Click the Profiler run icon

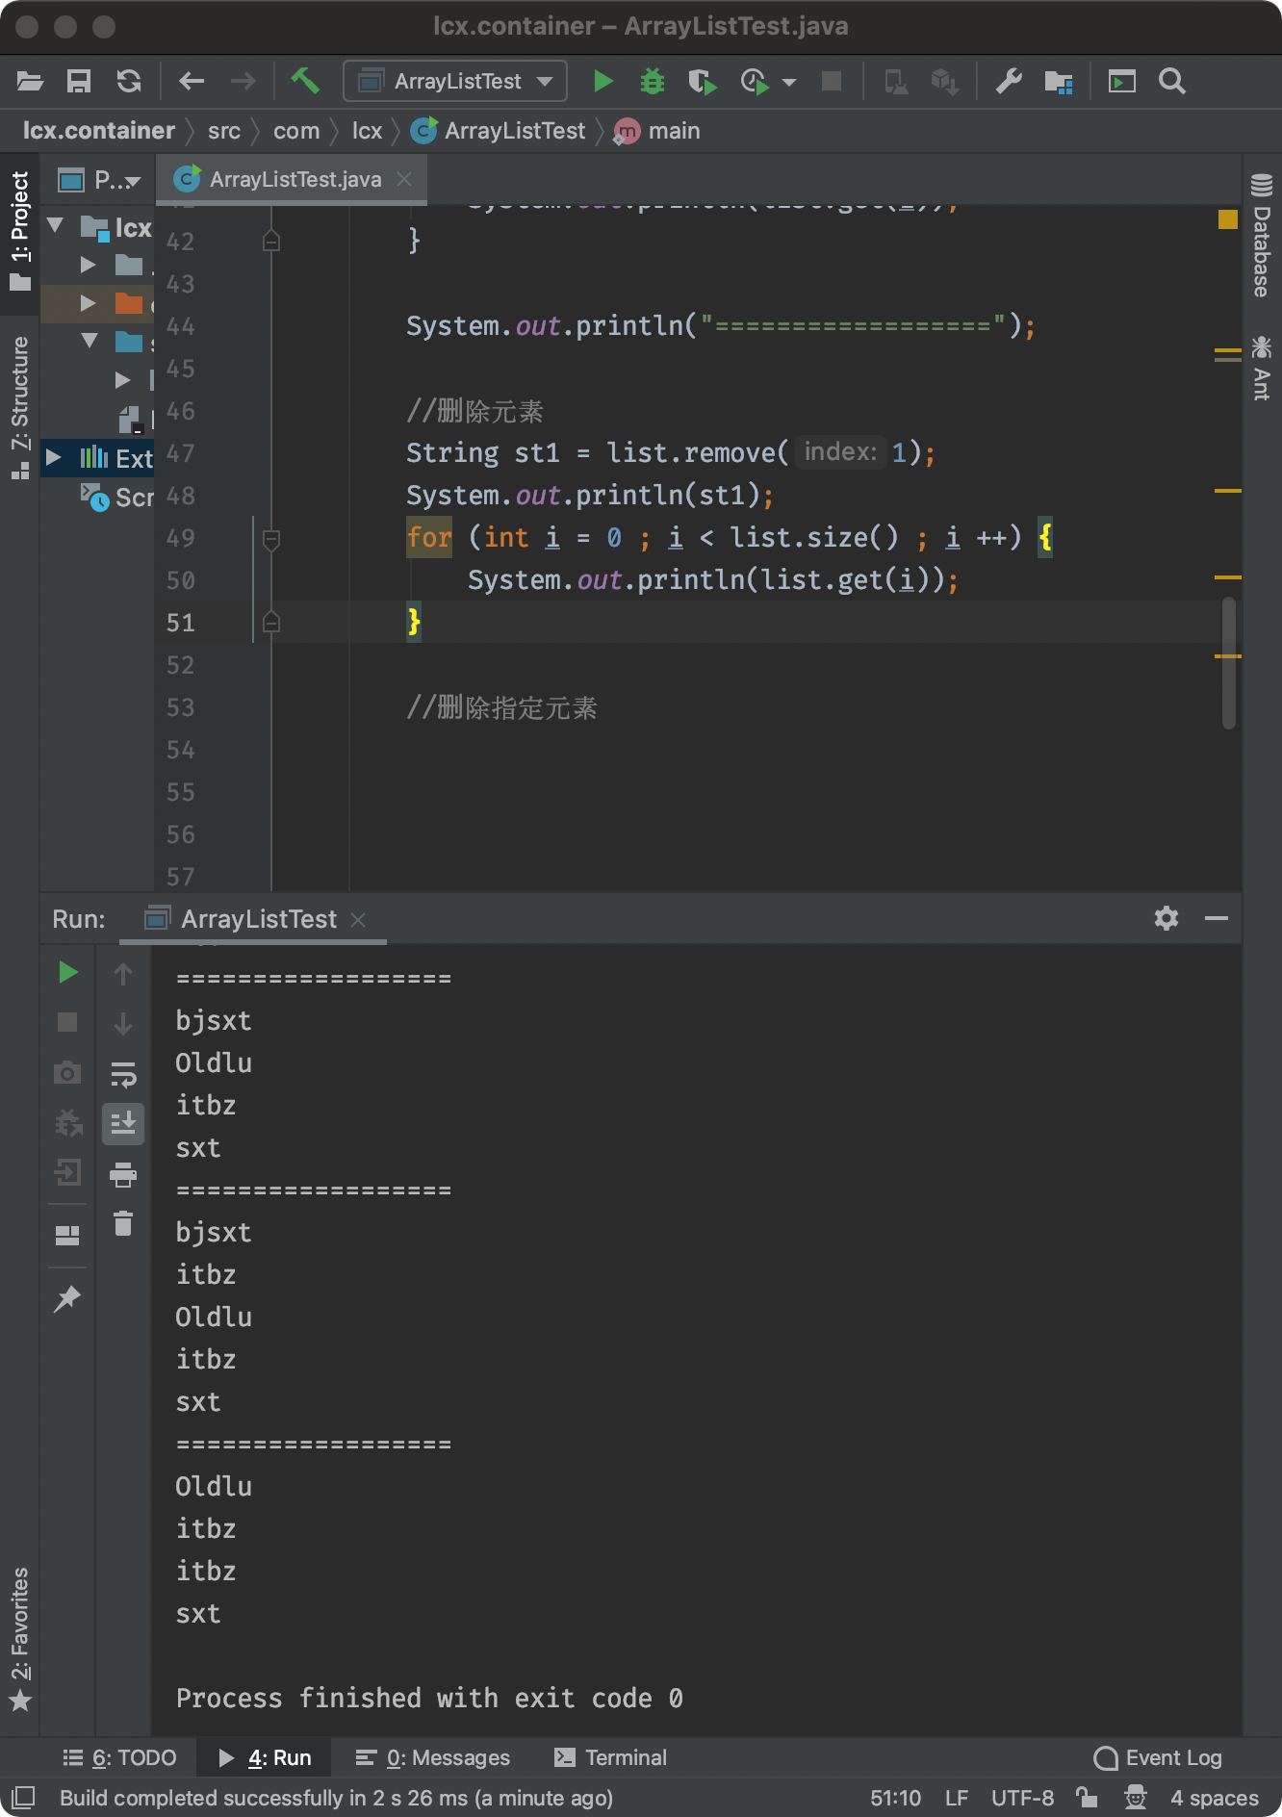[x=755, y=82]
